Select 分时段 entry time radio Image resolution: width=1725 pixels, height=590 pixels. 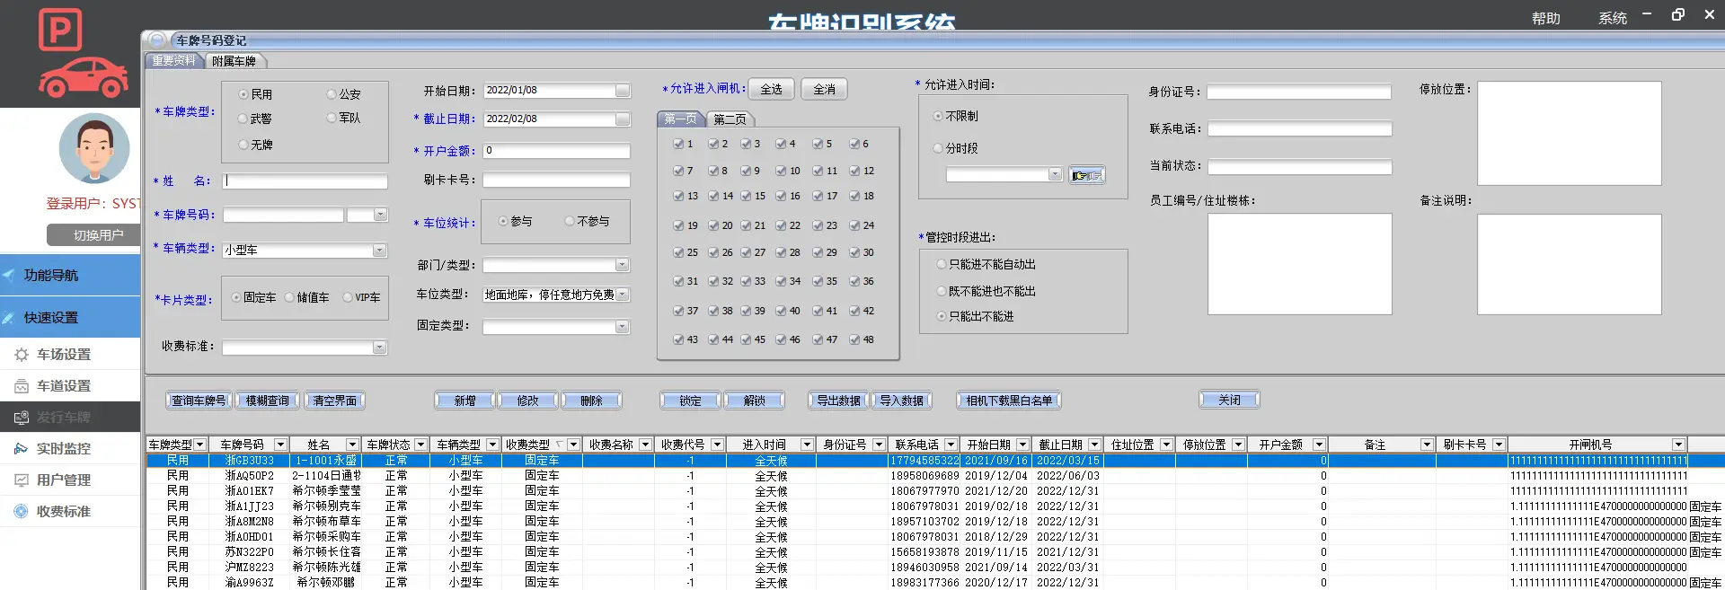(938, 148)
